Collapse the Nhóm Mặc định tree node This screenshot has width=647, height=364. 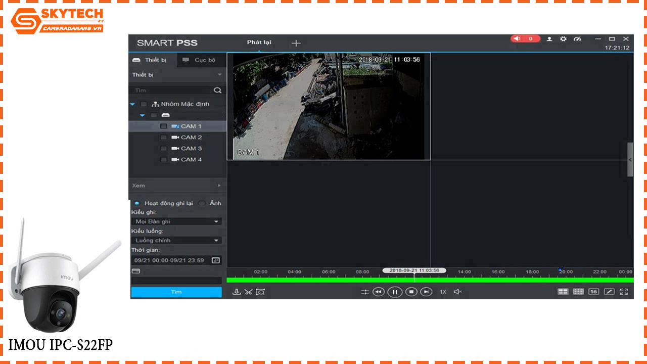(132, 104)
